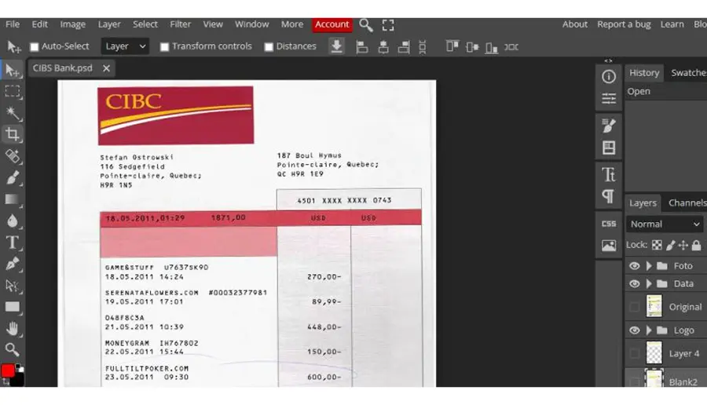Select the Rectangular Marquee tool
This screenshot has width=707, height=405.
click(x=12, y=92)
